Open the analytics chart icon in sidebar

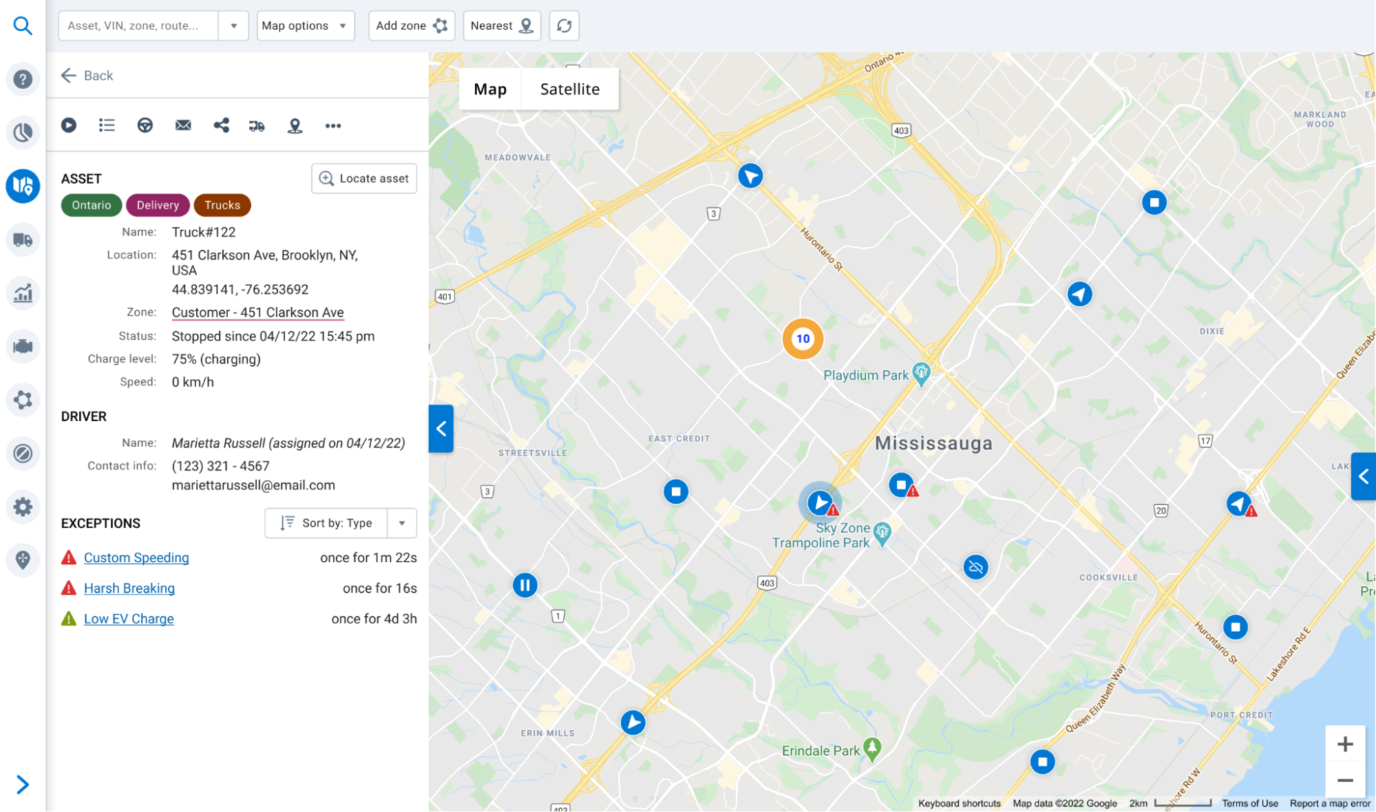click(x=23, y=293)
